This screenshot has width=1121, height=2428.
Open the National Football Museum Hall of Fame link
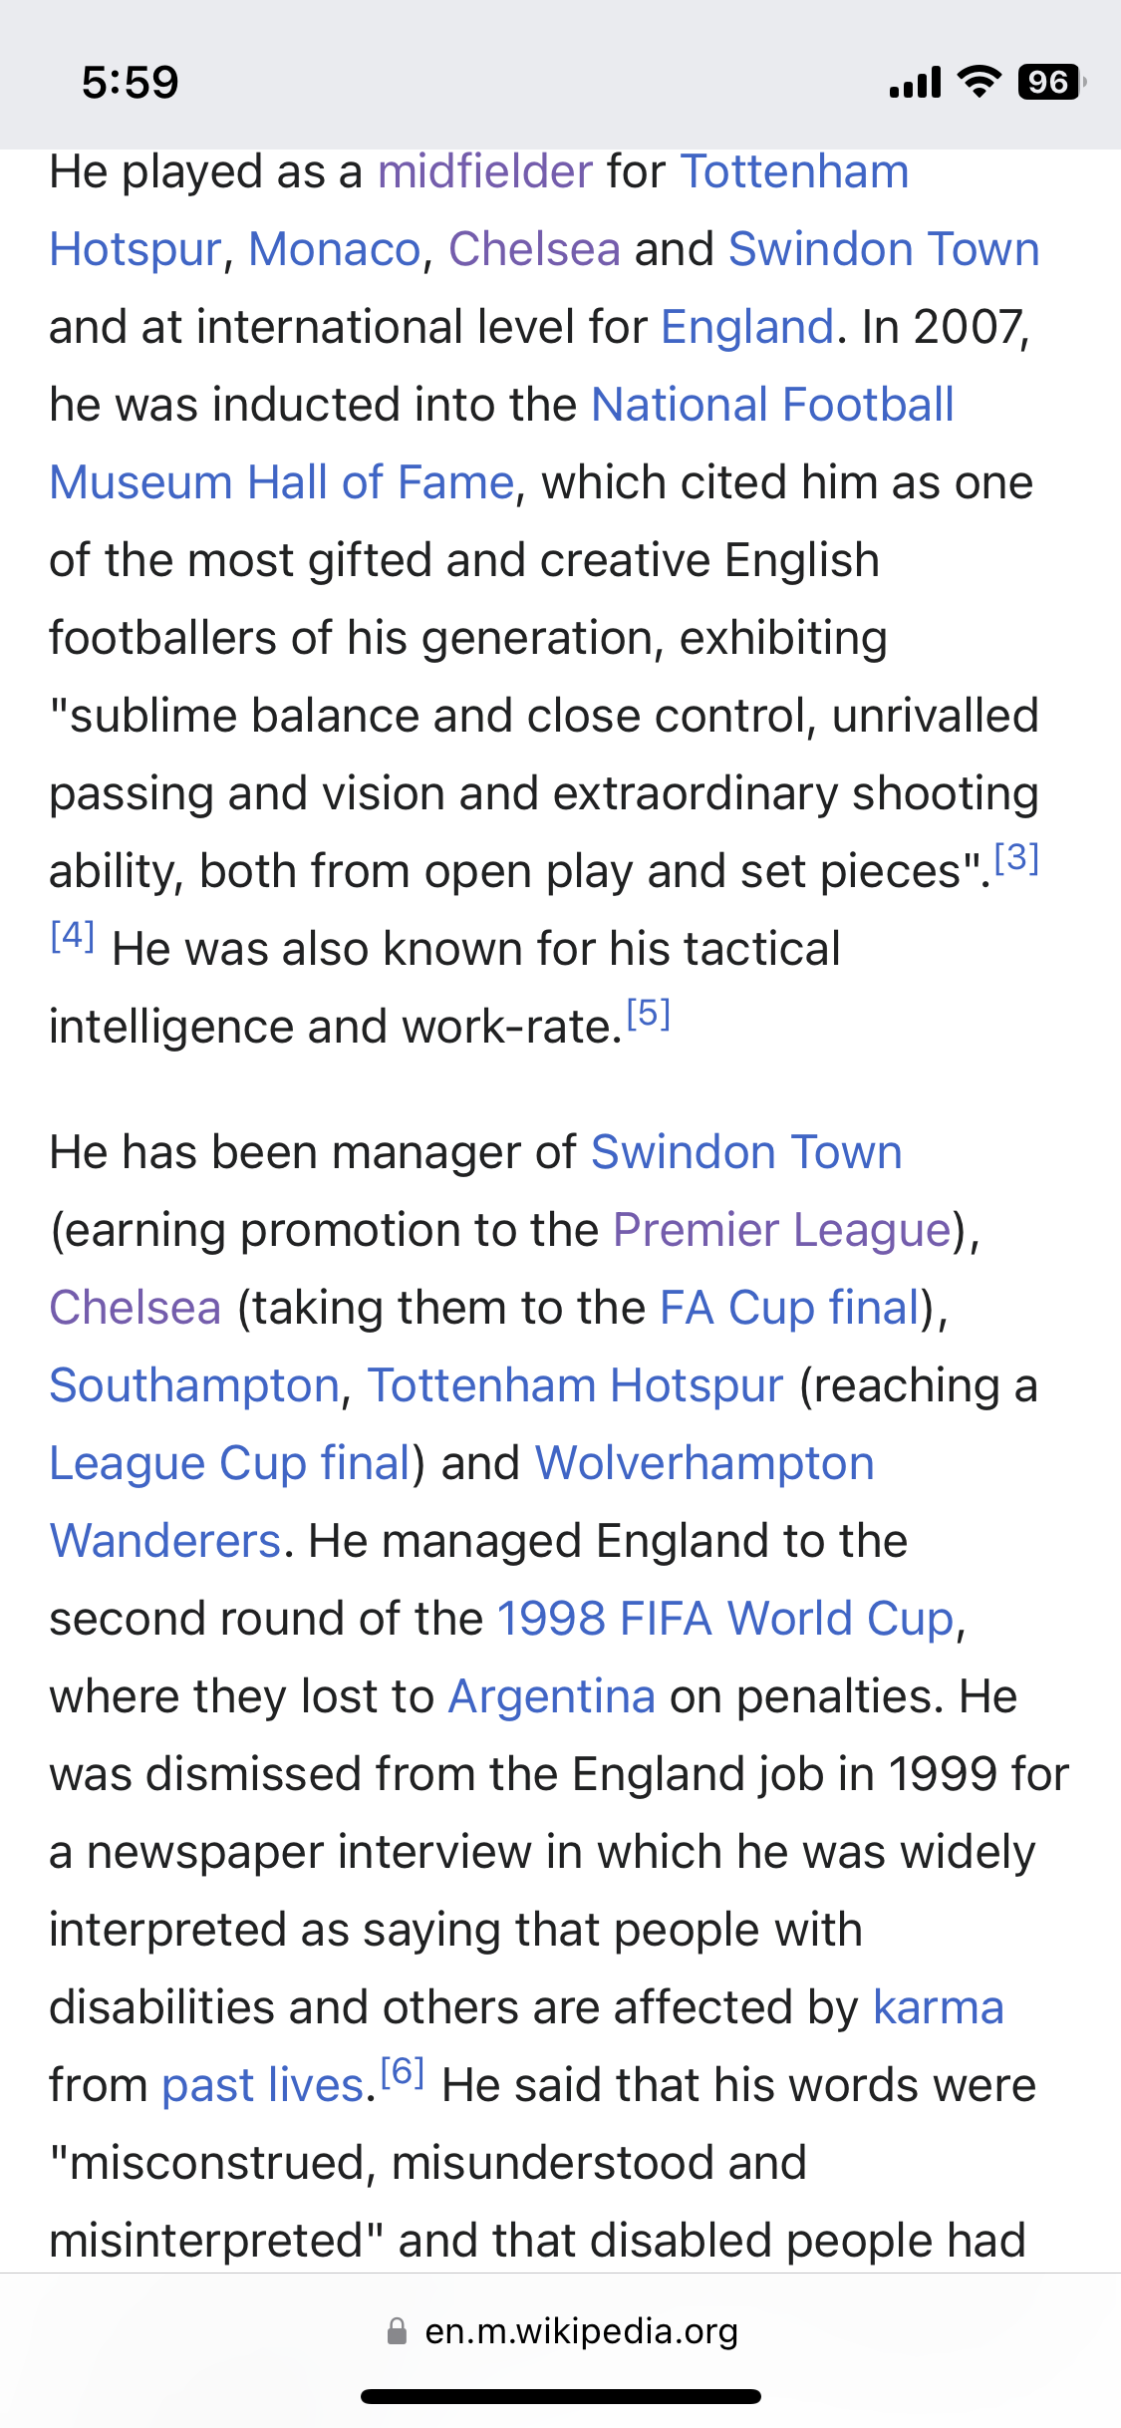tap(772, 405)
